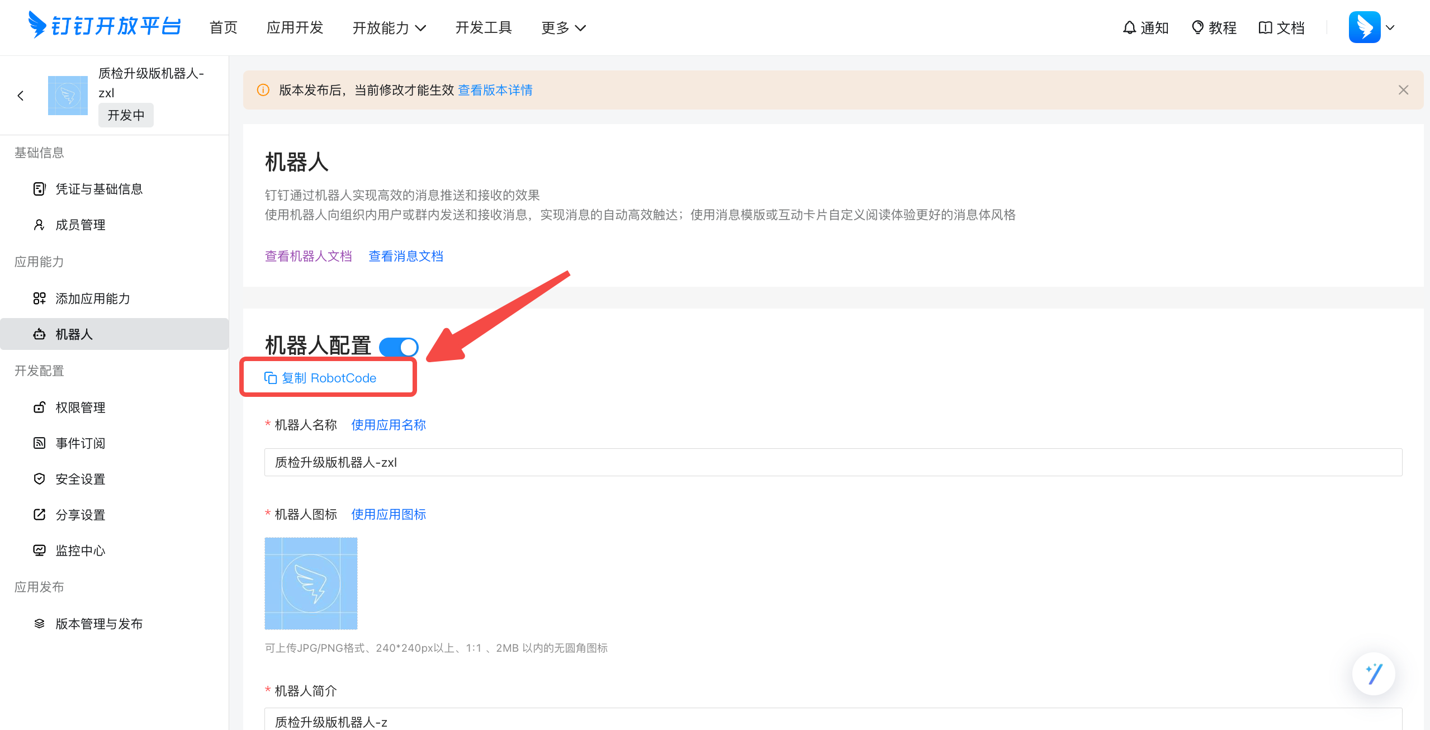Close the version notice banner
Image resolution: width=1430 pixels, height=730 pixels.
[1403, 90]
